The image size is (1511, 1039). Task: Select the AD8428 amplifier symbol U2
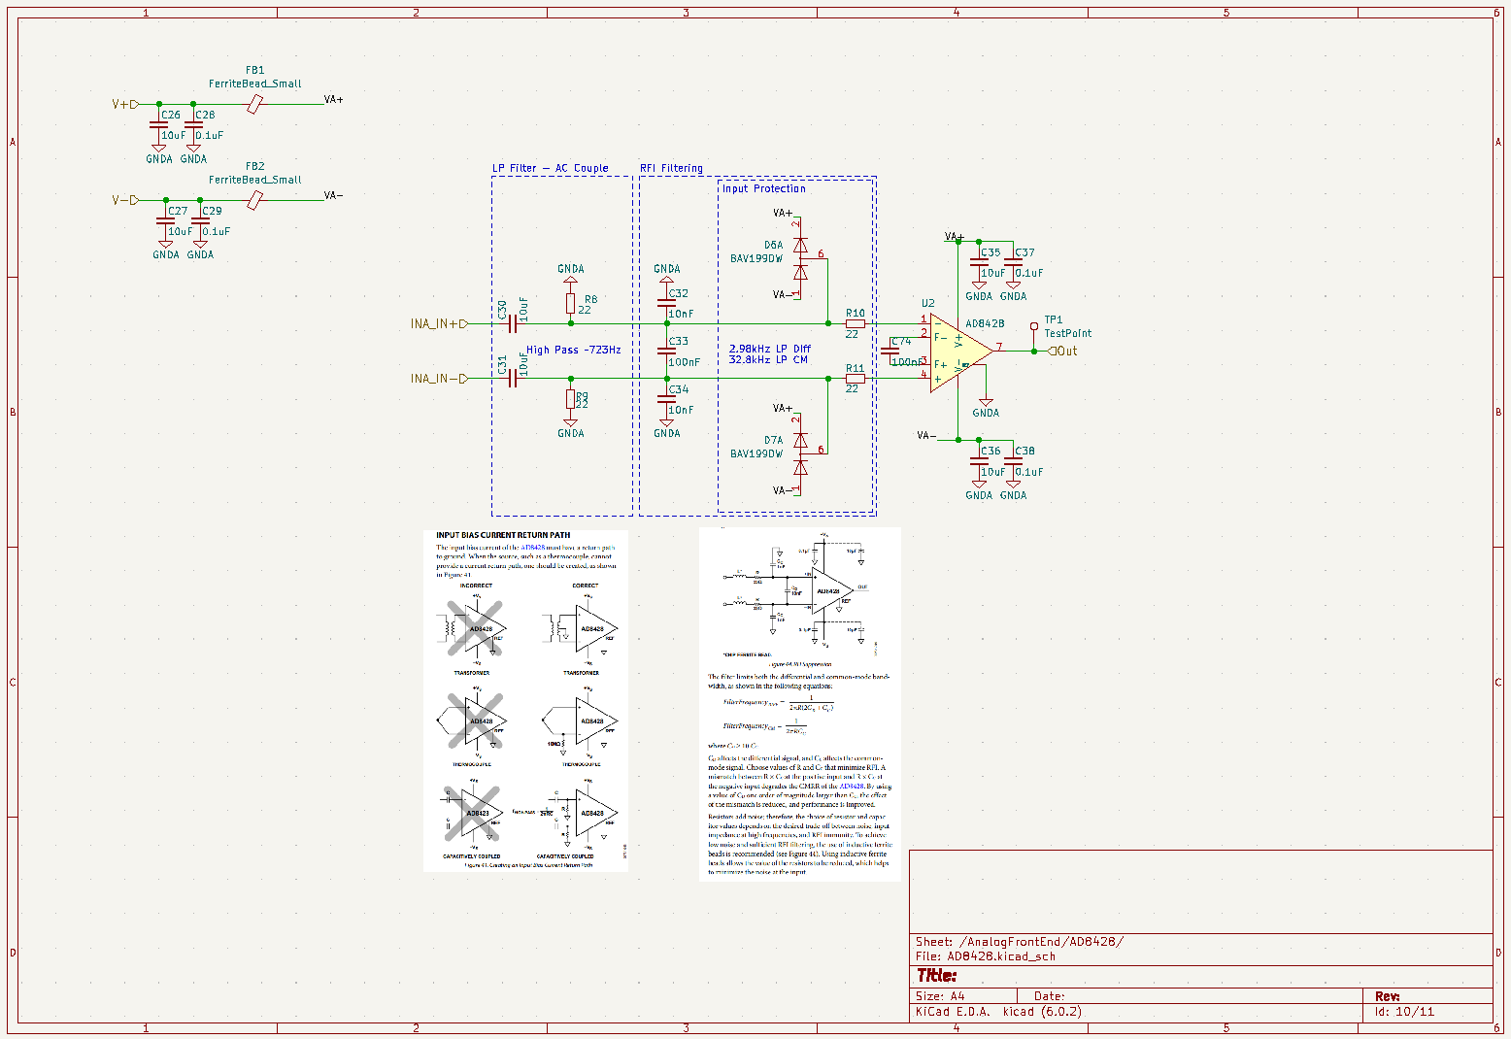(957, 352)
